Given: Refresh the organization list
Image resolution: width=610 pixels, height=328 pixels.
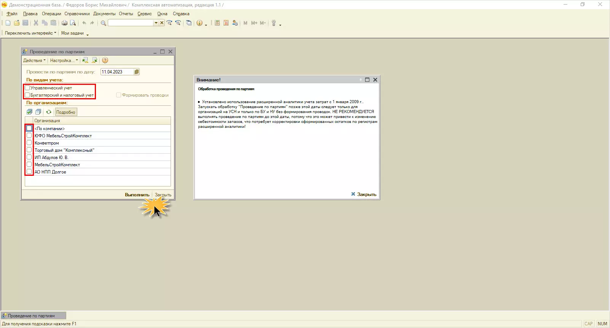Looking at the screenshot, I should pos(49,112).
